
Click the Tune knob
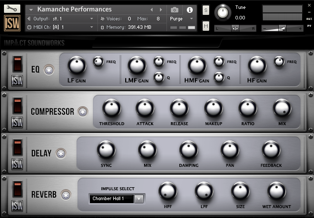pos(223,12)
